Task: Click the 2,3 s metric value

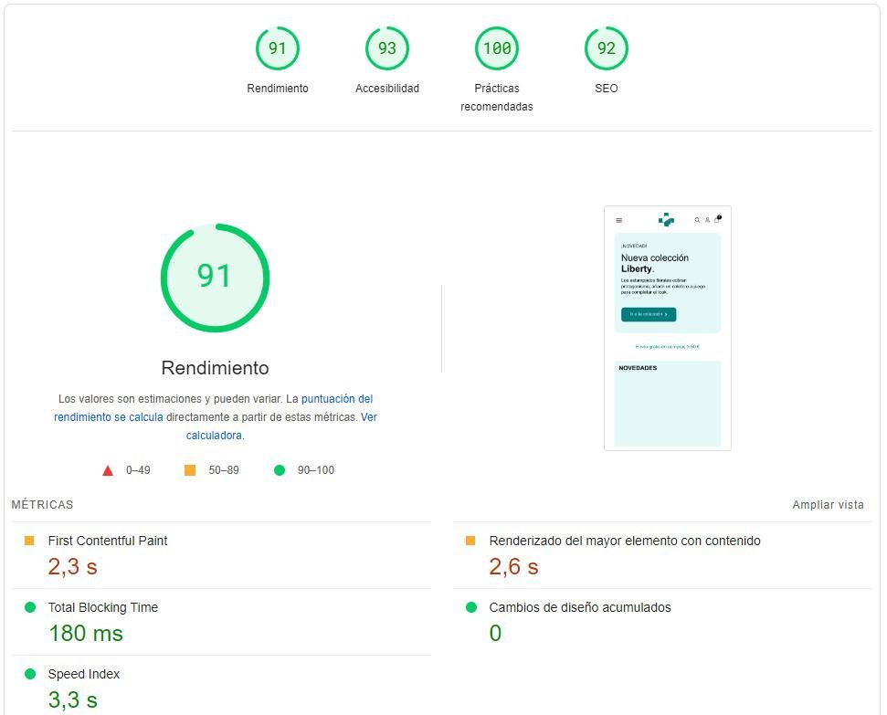Action: click(x=72, y=566)
